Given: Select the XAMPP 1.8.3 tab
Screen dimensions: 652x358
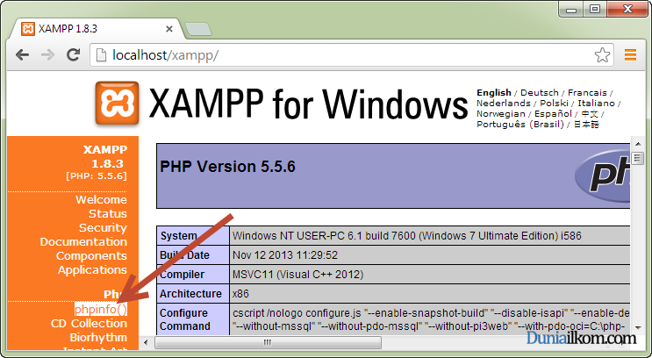Looking at the screenshot, I should 97,29.
